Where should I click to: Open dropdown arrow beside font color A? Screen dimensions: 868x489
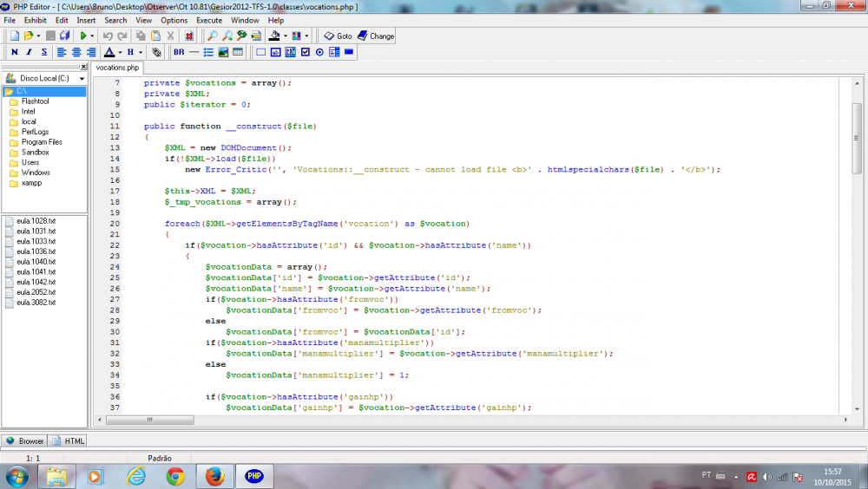click(120, 52)
